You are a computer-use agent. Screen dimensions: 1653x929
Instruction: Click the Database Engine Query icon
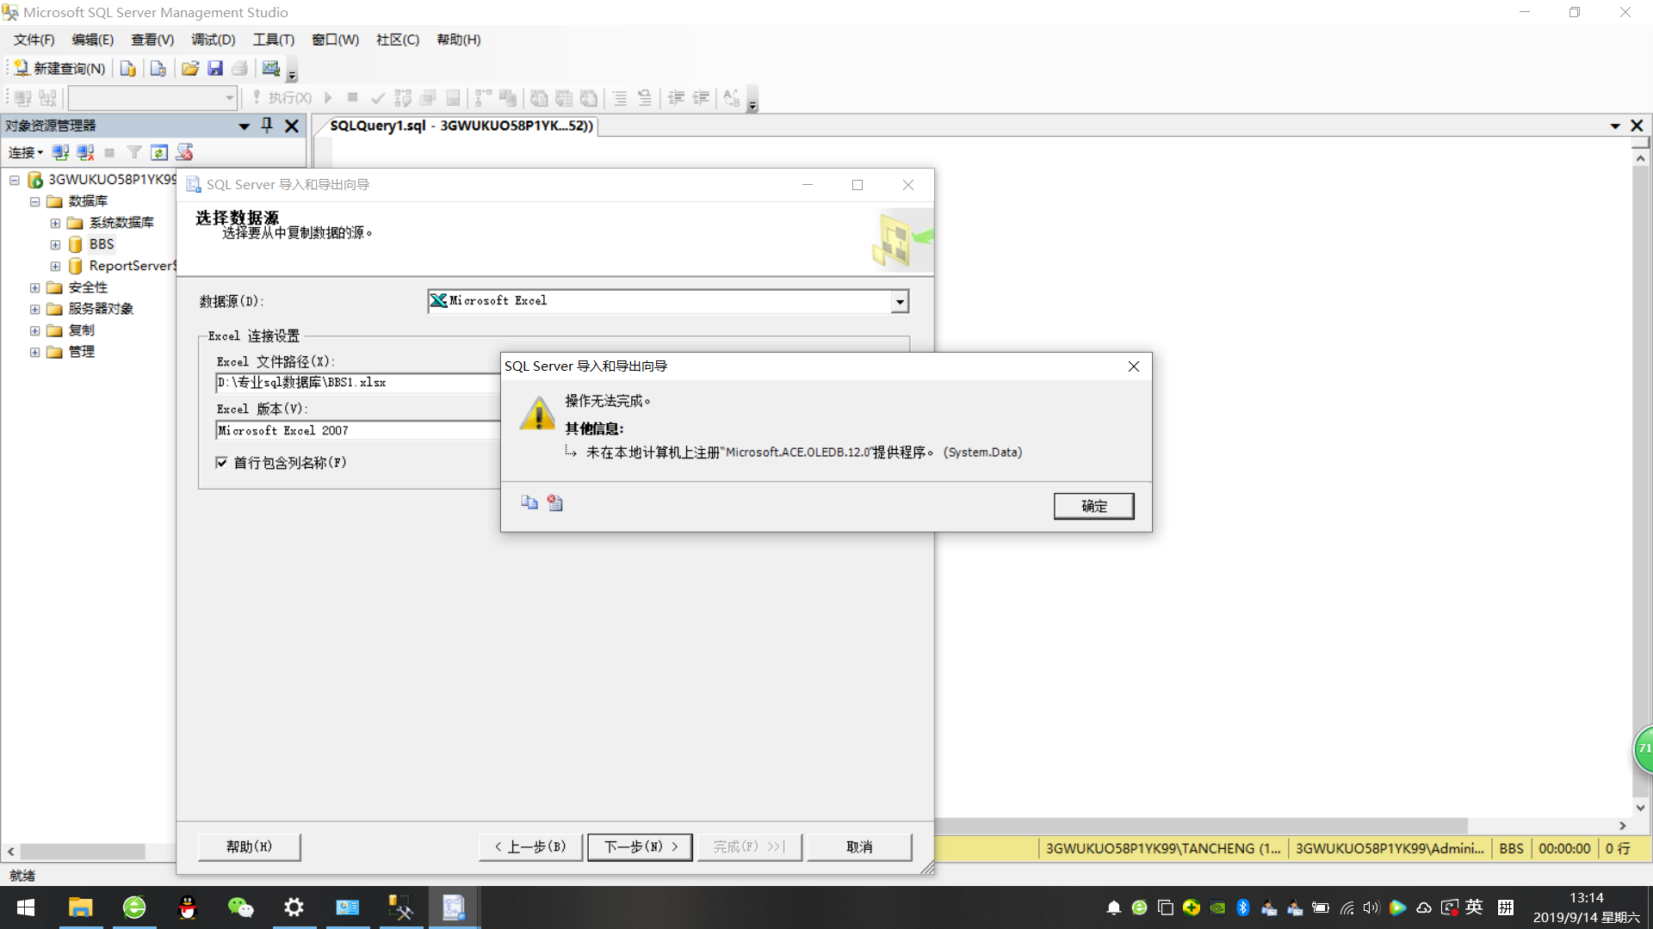127,69
